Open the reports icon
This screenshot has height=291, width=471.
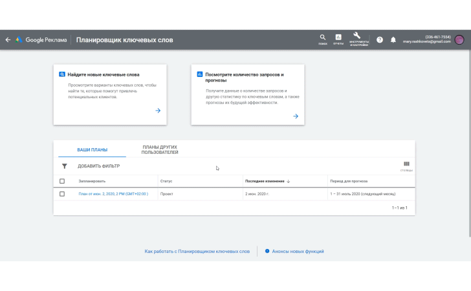pyautogui.click(x=338, y=39)
